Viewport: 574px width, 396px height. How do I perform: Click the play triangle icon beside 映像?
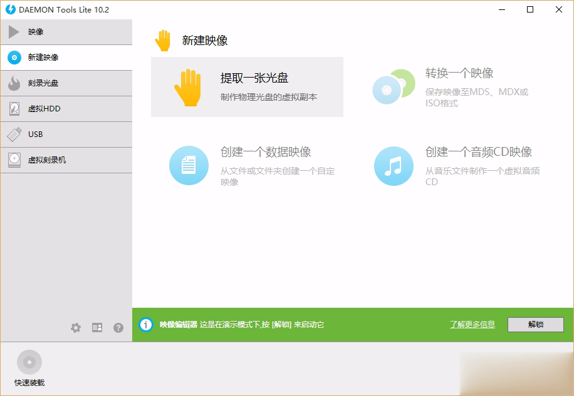pyautogui.click(x=14, y=32)
